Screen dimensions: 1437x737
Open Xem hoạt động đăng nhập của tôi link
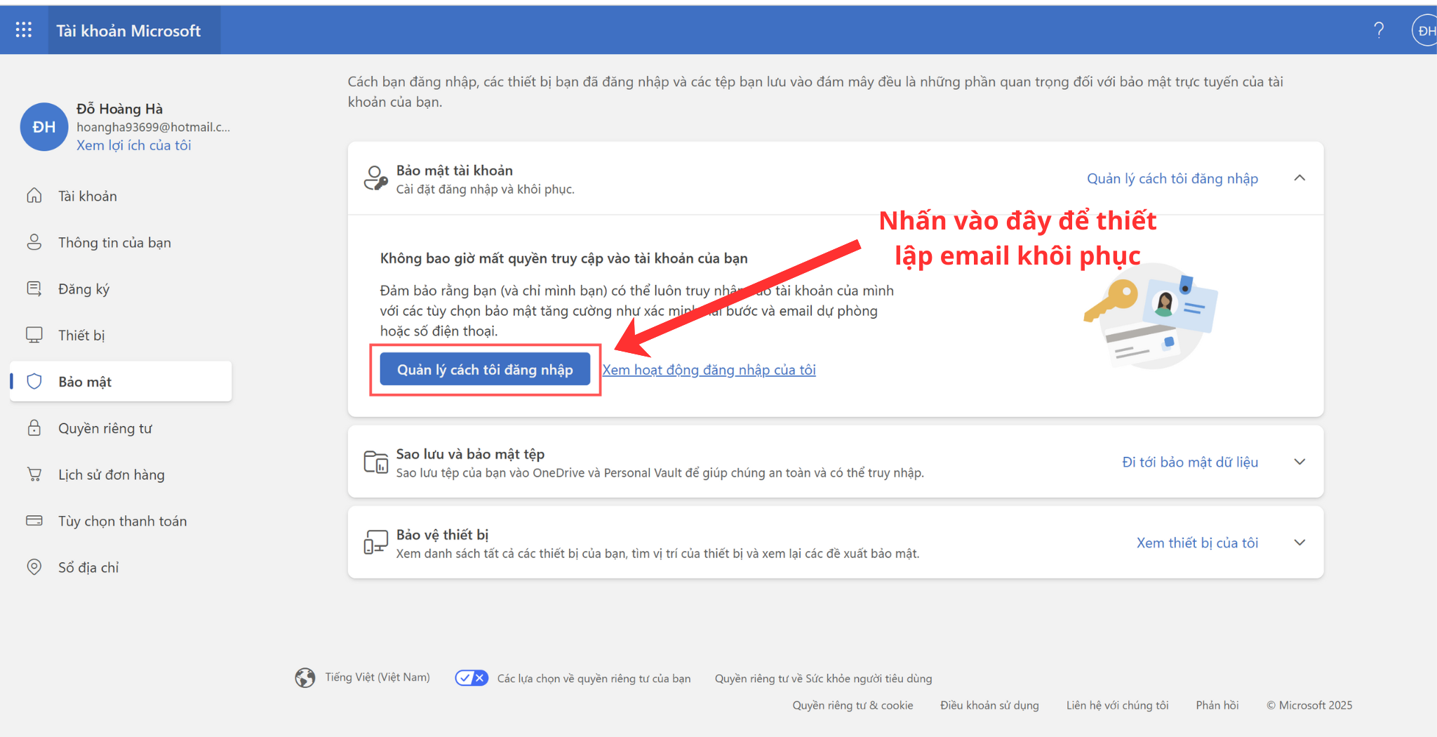tap(709, 370)
